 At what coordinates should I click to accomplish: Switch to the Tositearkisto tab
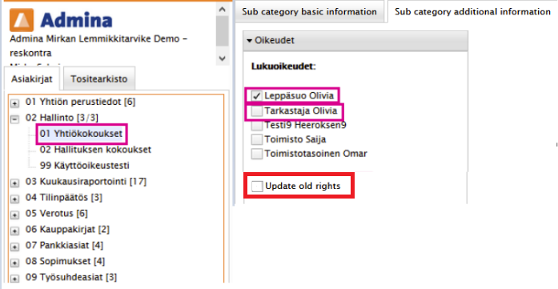click(x=99, y=78)
